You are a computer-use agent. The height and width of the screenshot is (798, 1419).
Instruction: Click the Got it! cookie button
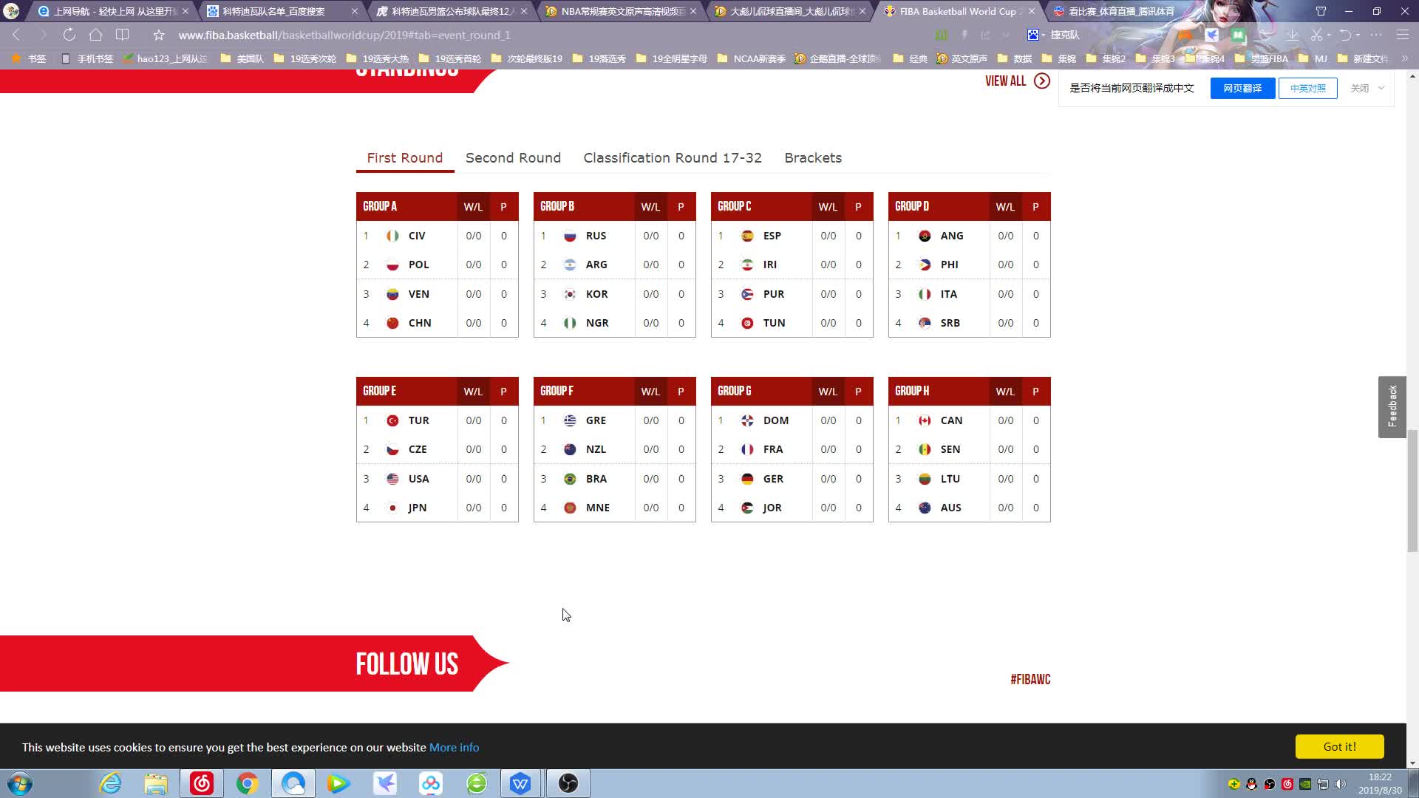1339,746
